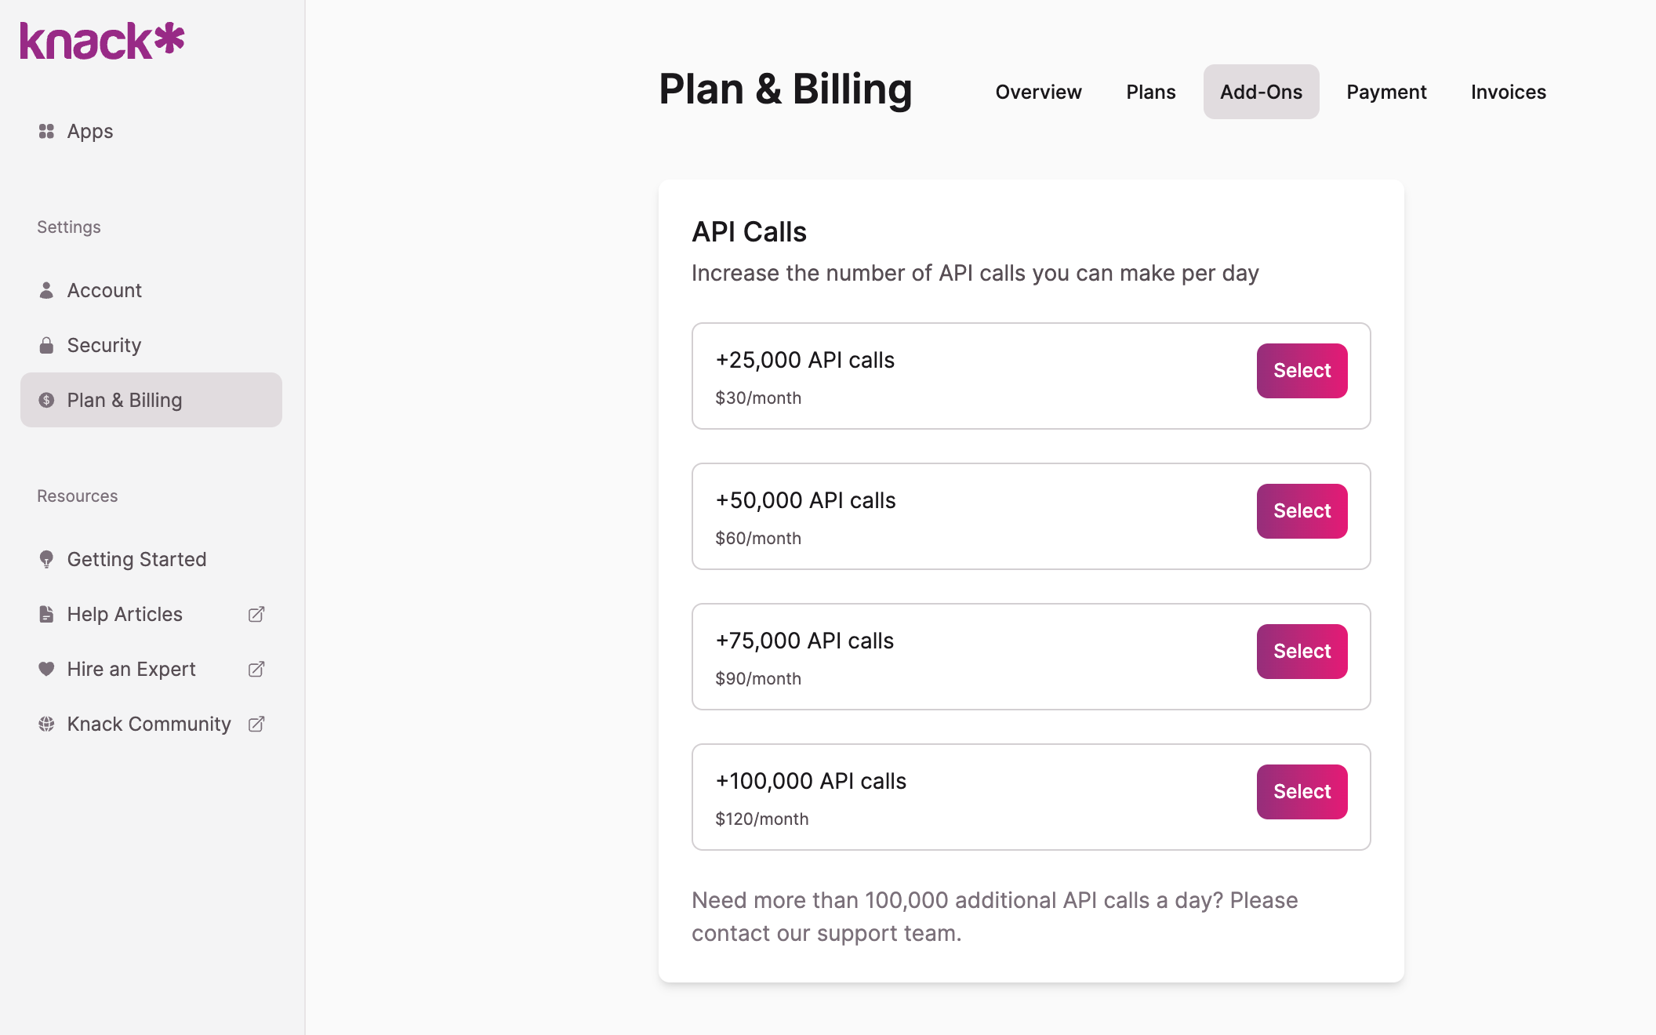
Task: Click the Account person icon
Action: (x=46, y=290)
